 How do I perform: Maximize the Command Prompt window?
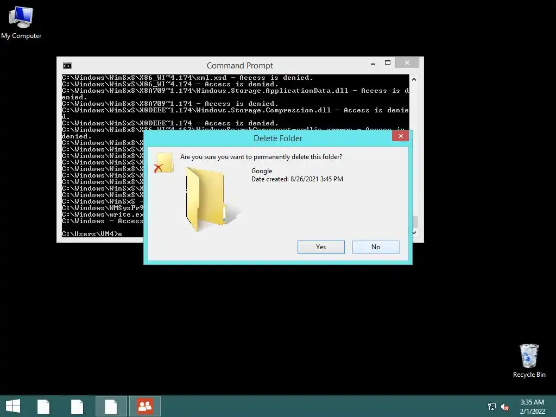click(x=388, y=63)
